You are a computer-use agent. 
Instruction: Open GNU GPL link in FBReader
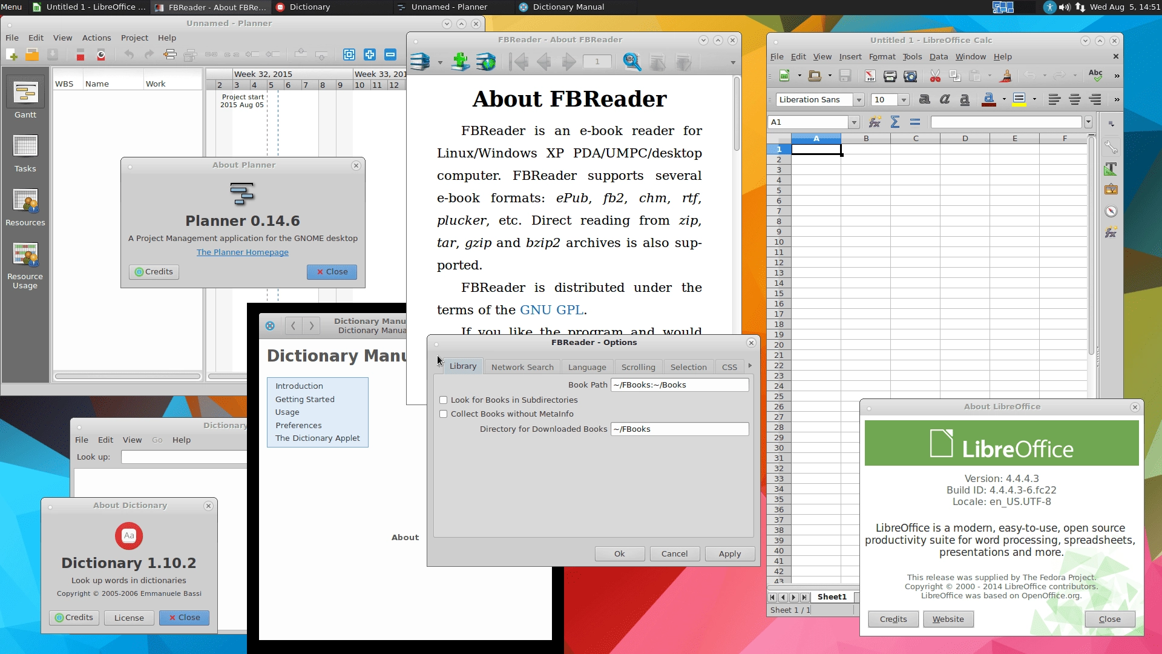(x=551, y=310)
